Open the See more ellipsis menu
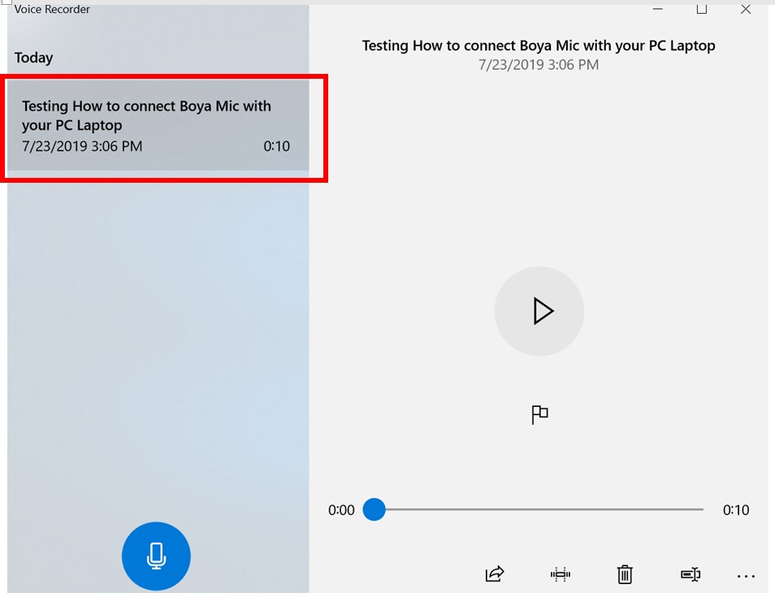The image size is (775, 597). (746, 576)
